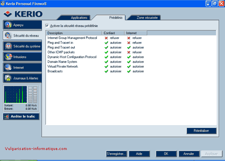Toggle Internet refuse icon for Ping and Tracert in
Viewport: 225px width, 161px height.
(129, 43)
